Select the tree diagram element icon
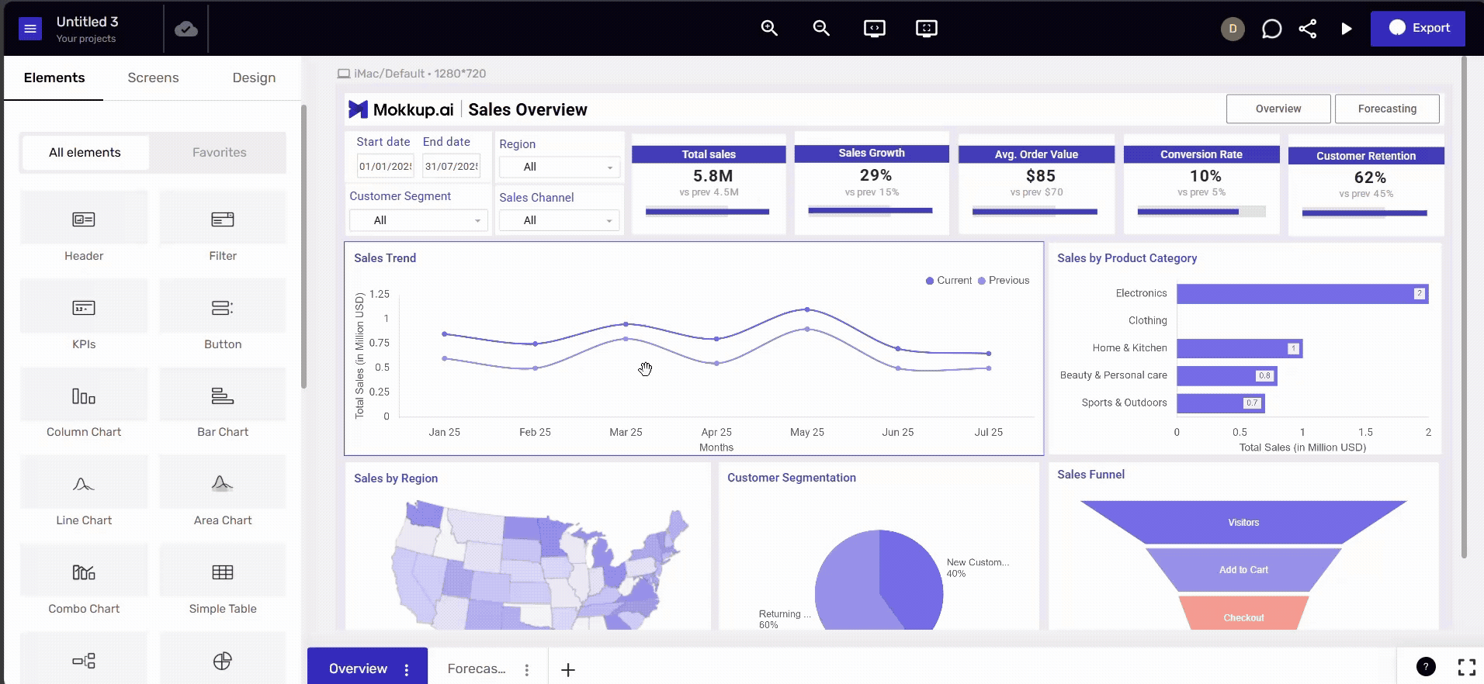This screenshot has width=1484, height=684. [84, 661]
